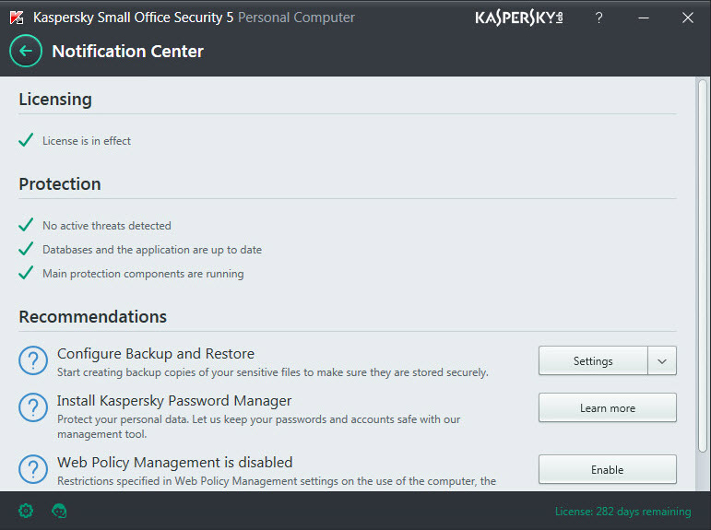This screenshot has height=530, width=711.
Task: Click the Start creating backup copies description
Action: 273,372
